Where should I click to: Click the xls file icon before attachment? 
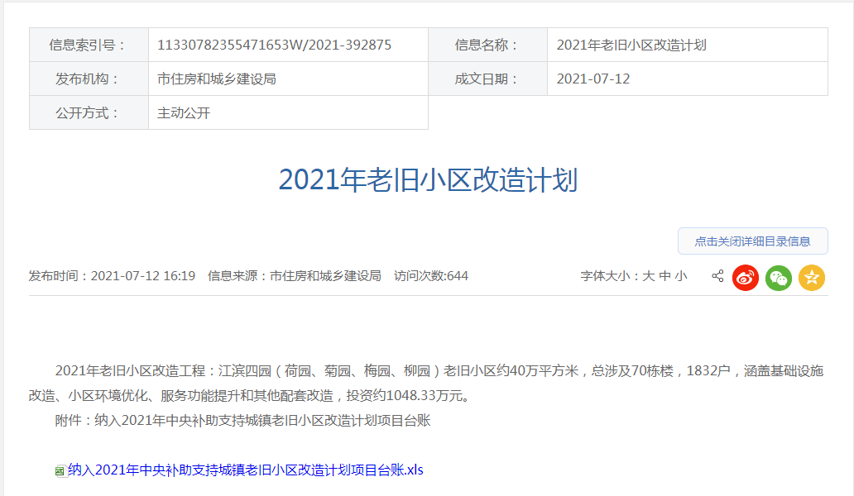(x=60, y=470)
